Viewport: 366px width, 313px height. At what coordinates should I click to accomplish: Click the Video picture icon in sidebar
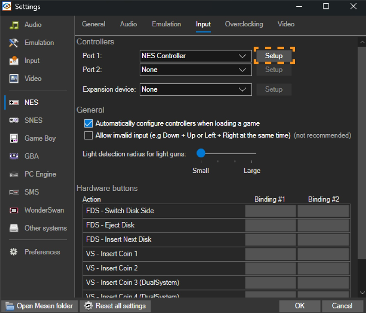coord(14,78)
